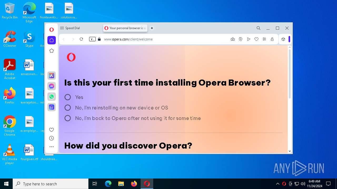337x189 pixels.
Task: Open the ad blocker shield icon
Action: (x=241, y=39)
